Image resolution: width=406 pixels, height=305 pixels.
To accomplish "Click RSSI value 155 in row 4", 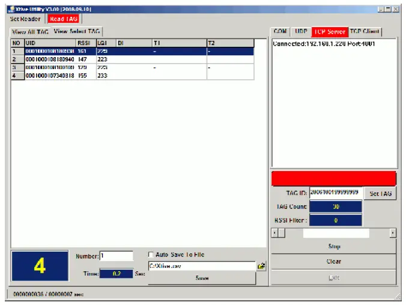I will [x=82, y=76].
